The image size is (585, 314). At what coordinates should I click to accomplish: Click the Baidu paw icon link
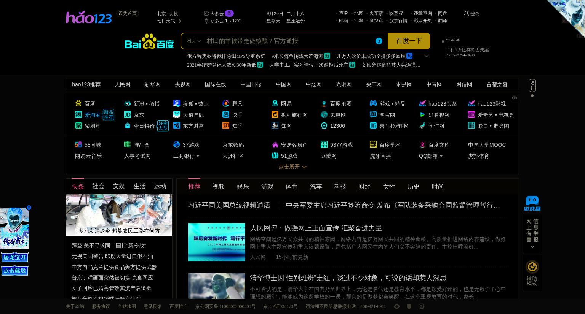[x=78, y=103]
